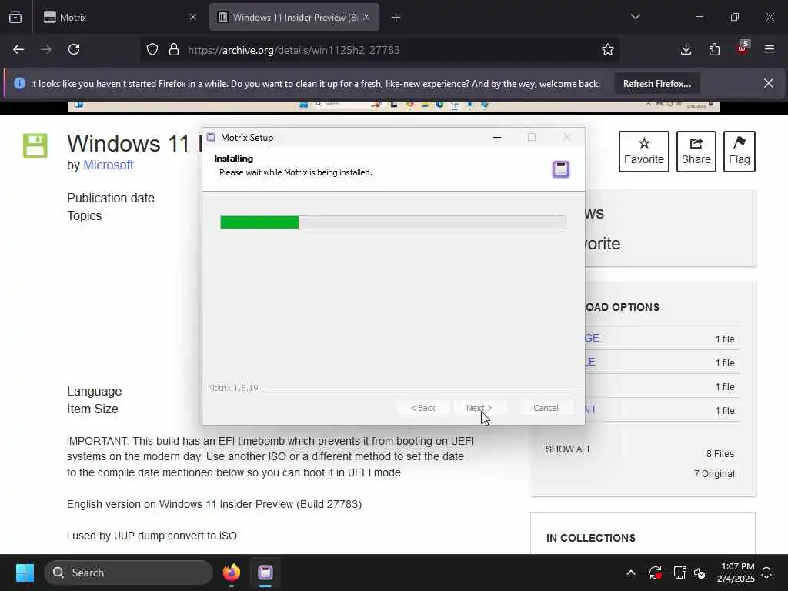Show hidden system tray icons
788x591 pixels.
click(x=631, y=573)
